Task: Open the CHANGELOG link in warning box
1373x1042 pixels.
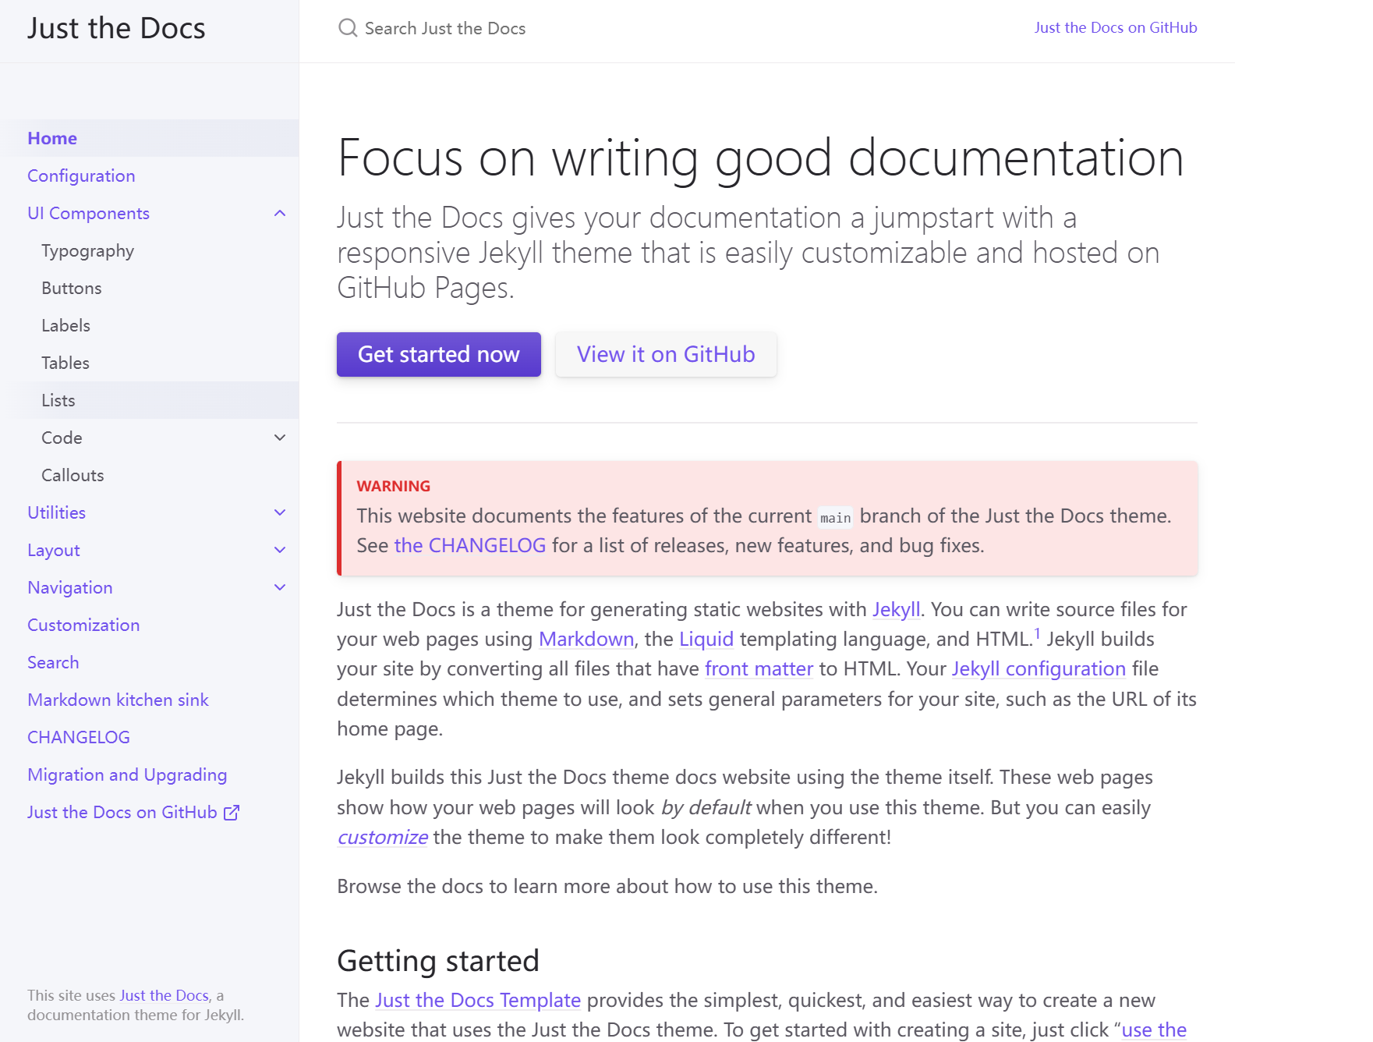Action: (470, 545)
